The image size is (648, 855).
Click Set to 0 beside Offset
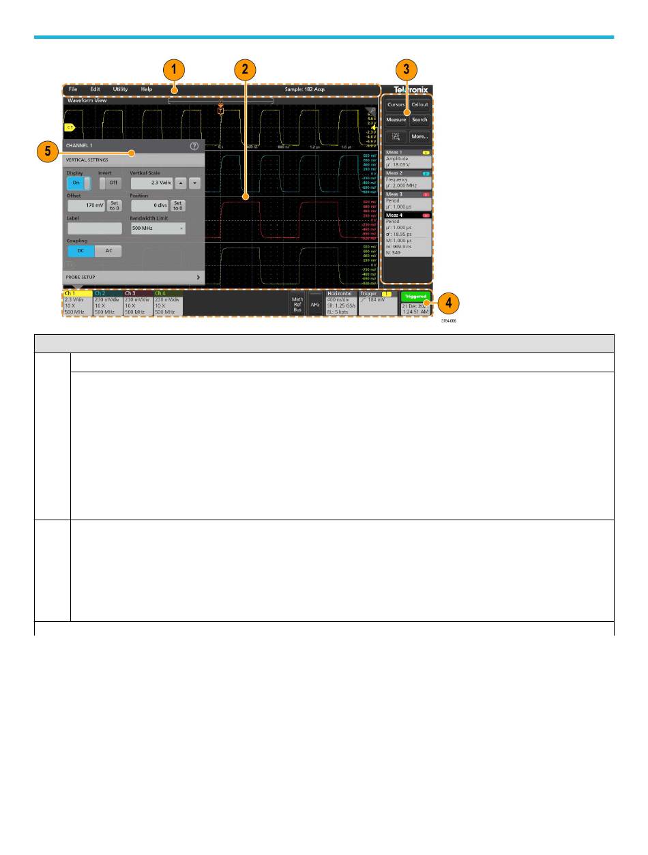115,205
